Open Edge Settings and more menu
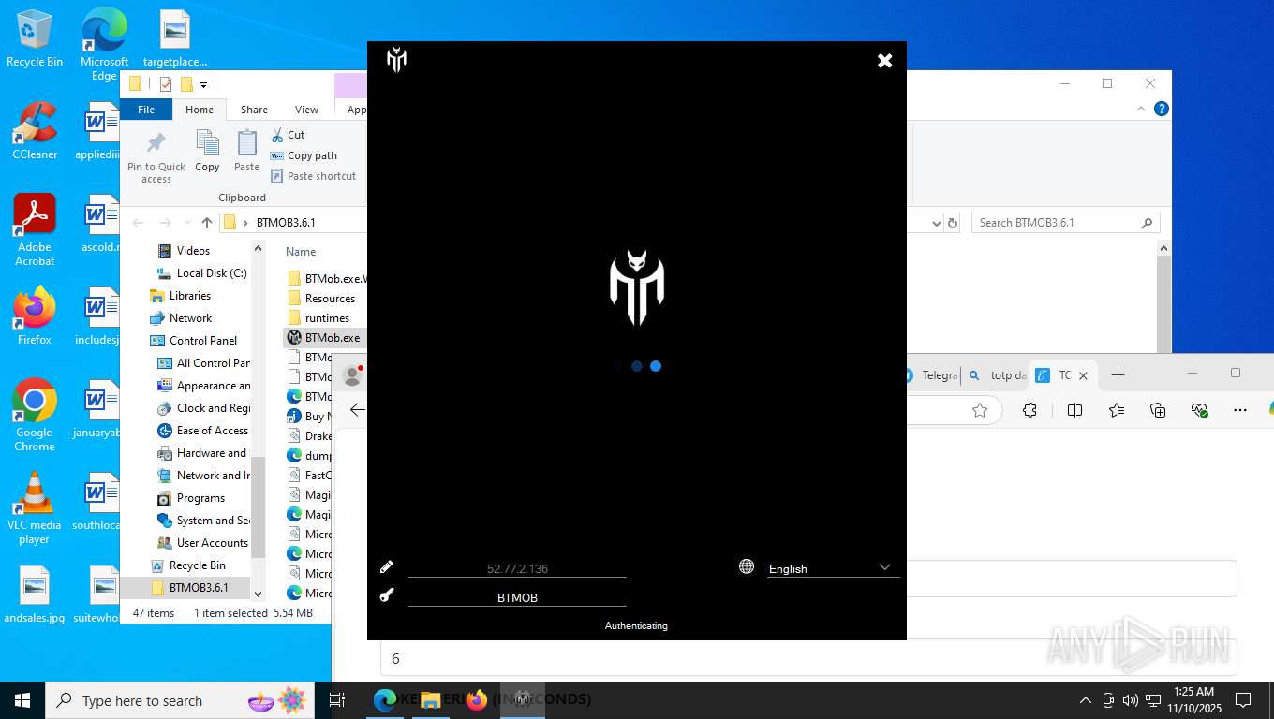Viewport: 1274px width, 719px height. point(1240,410)
